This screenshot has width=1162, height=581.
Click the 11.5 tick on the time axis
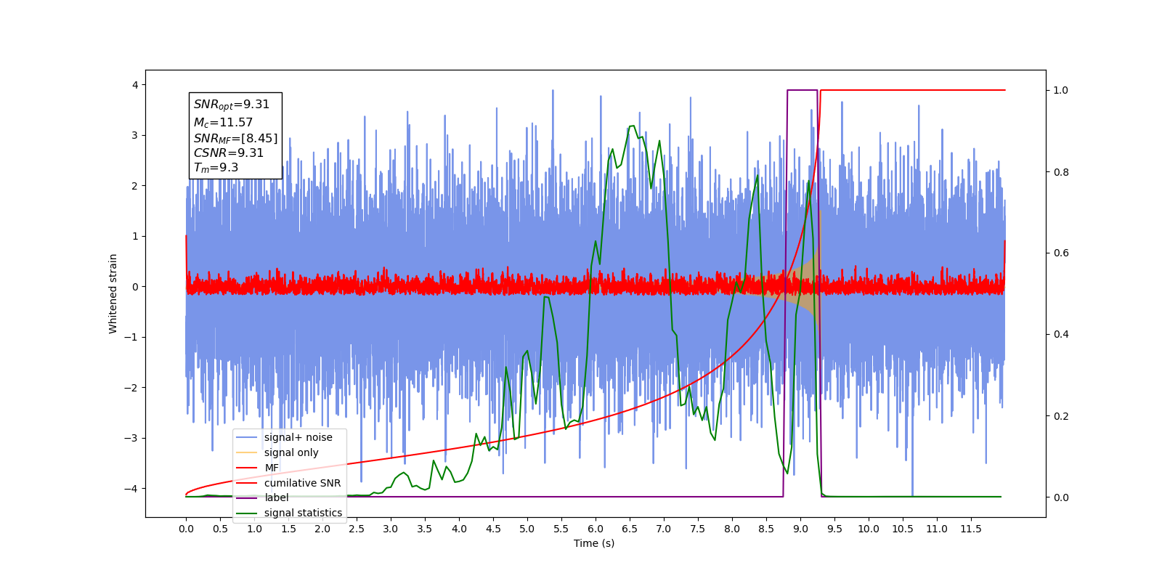pyautogui.click(x=971, y=529)
